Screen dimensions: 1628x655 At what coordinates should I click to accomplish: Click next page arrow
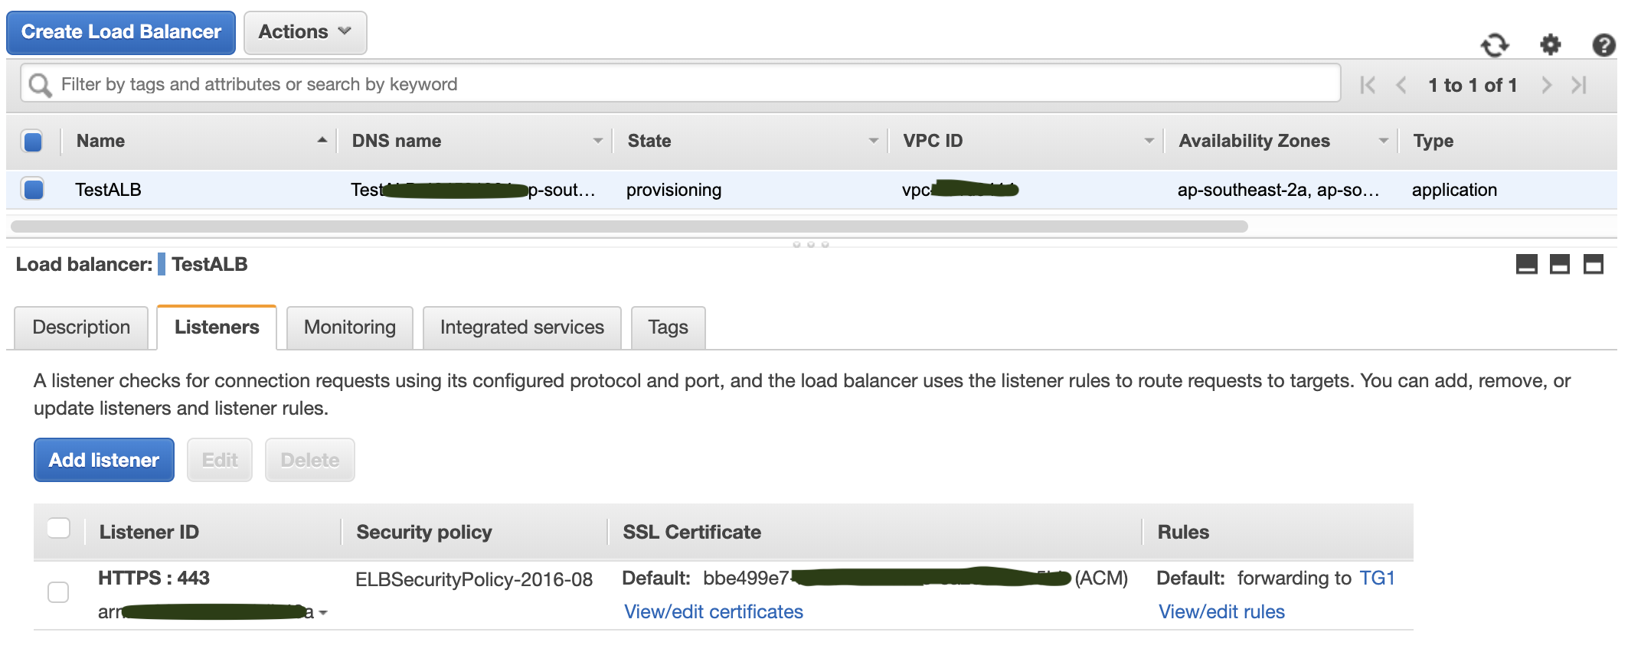click(x=1546, y=85)
